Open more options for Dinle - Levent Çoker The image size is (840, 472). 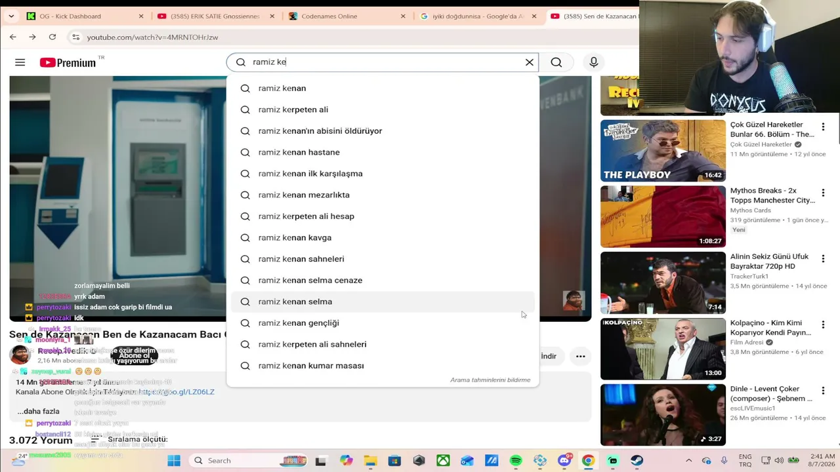pyautogui.click(x=823, y=391)
